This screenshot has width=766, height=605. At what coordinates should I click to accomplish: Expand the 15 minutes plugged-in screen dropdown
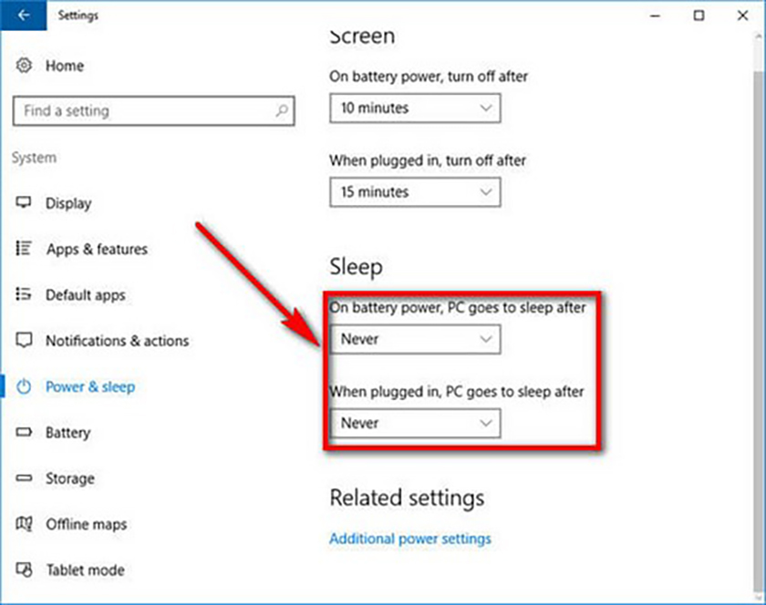point(415,192)
